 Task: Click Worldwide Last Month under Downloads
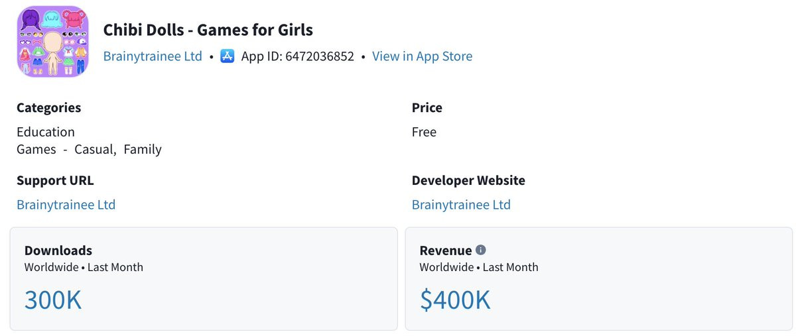pos(84,268)
